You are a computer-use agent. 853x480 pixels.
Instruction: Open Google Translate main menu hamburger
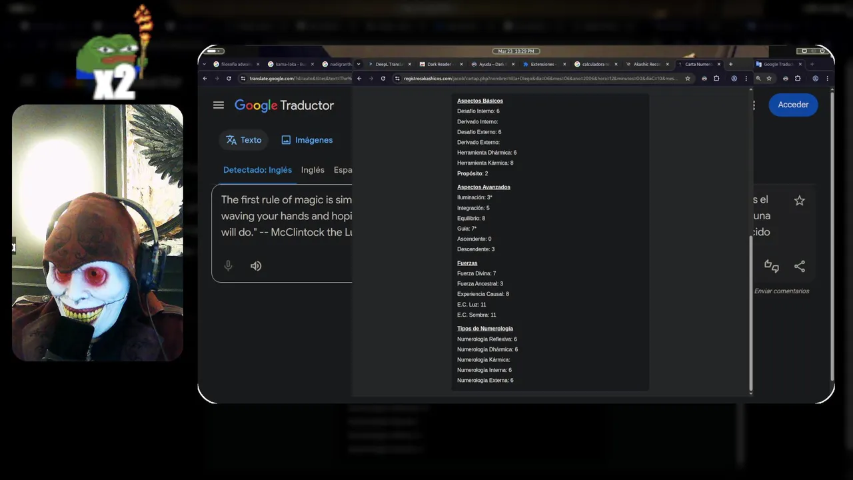[x=219, y=105]
